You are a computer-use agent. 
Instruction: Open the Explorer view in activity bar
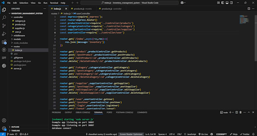pyautogui.click(x=4, y=10)
